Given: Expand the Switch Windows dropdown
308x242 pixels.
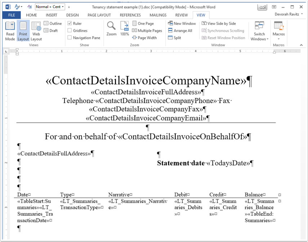Looking at the screenshot, I should point(259,31).
